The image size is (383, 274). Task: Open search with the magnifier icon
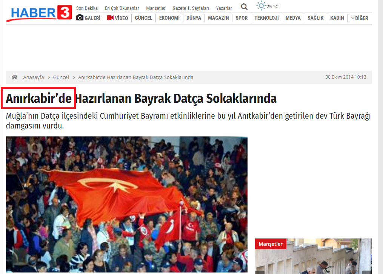pos(244,7)
